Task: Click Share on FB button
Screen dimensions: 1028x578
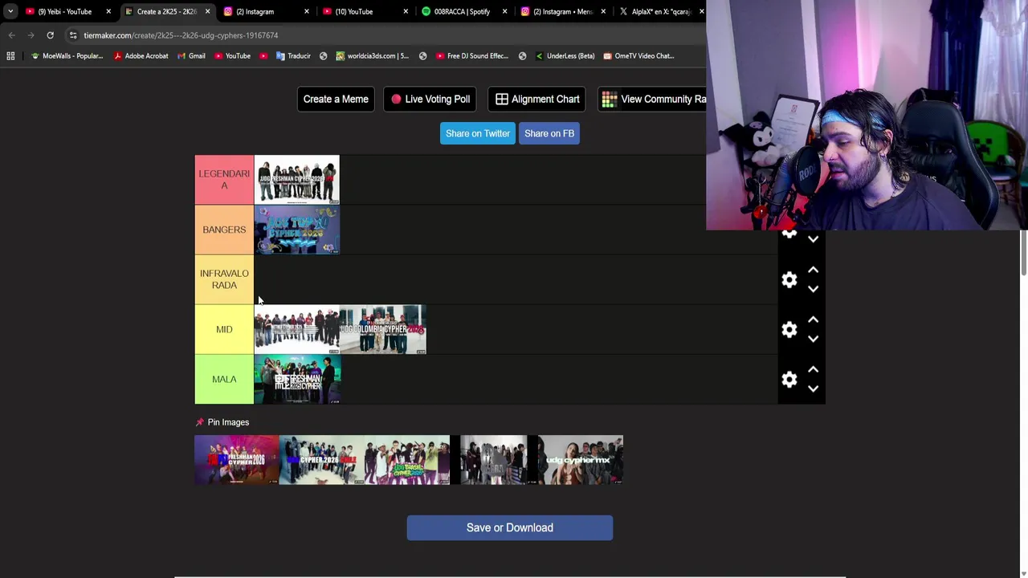Action: 549,133
